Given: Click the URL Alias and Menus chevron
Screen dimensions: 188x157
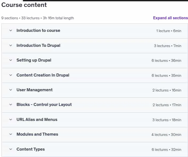Looking at the screenshot, I should [11, 120].
